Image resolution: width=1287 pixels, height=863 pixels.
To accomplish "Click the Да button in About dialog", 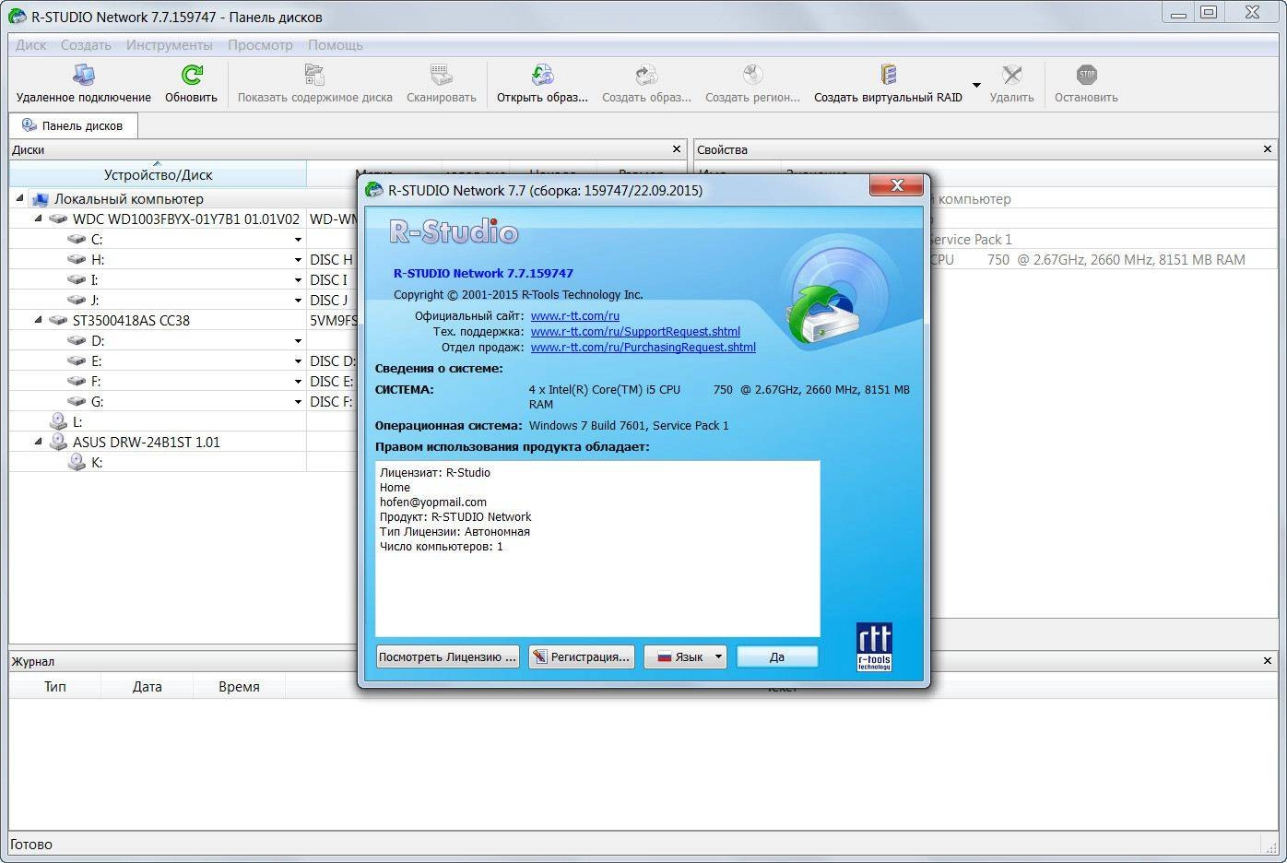I will click(x=777, y=656).
